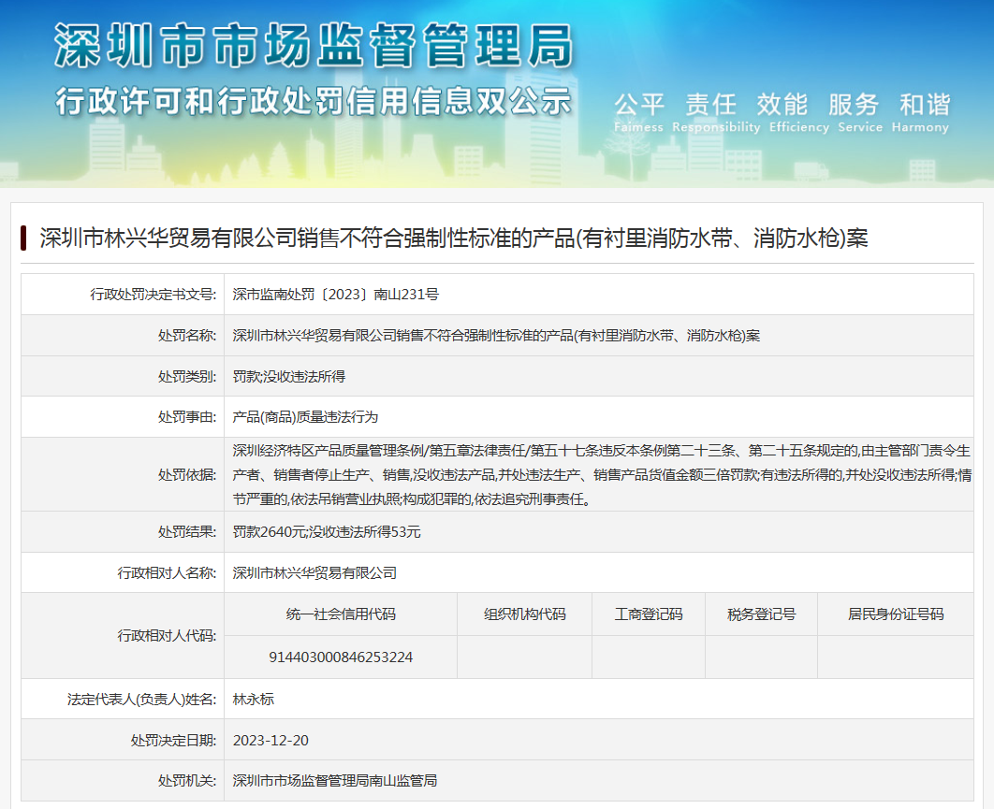
Task: Click the case heading about 深圳市林兴华贸易有限公司
Action: (x=454, y=238)
